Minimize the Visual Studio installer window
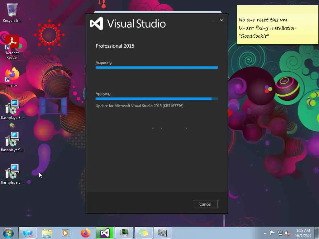 click(213, 21)
